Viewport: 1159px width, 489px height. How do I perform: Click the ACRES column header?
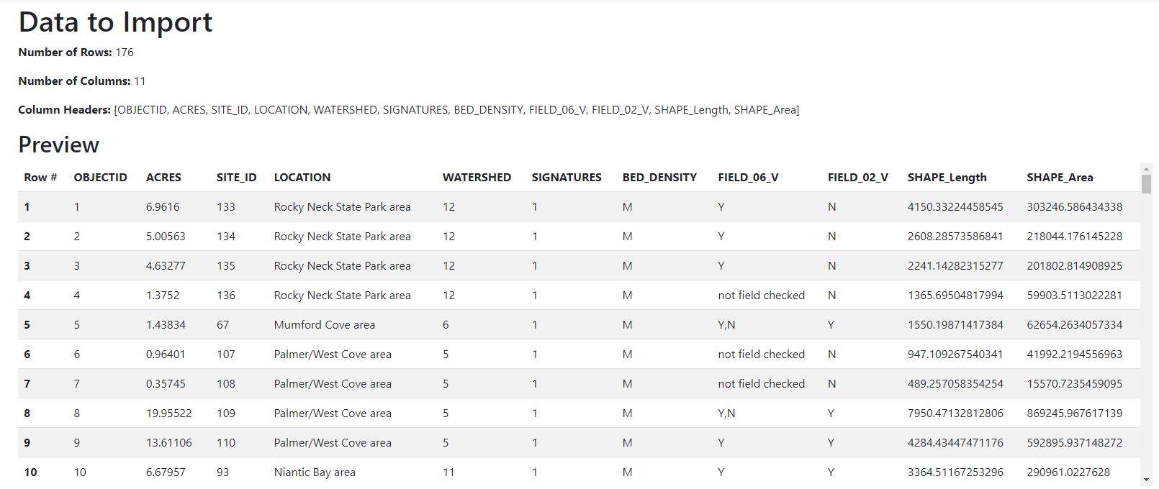(x=163, y=177)
